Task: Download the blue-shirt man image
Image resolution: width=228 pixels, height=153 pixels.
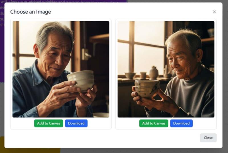Action: tap(76, 123)
